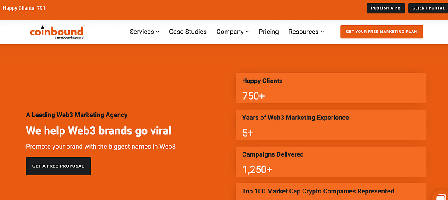Select the Campaigns Delivered 1,250+ card

(331, 161)
